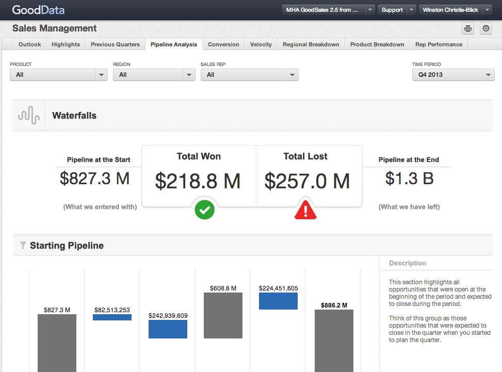The image size is (502, 372).
Task: Click the green checkmark under Total Won
Action: tap(204, 210)
